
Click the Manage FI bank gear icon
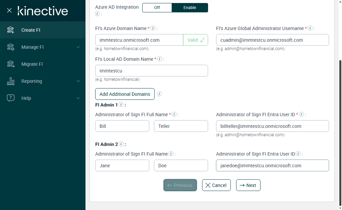(10, 47)
